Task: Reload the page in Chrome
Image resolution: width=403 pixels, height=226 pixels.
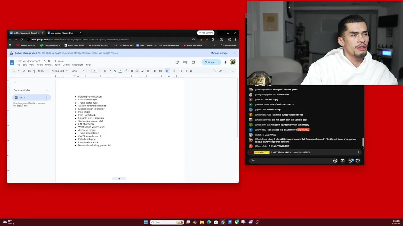Action: pos(22,40)
